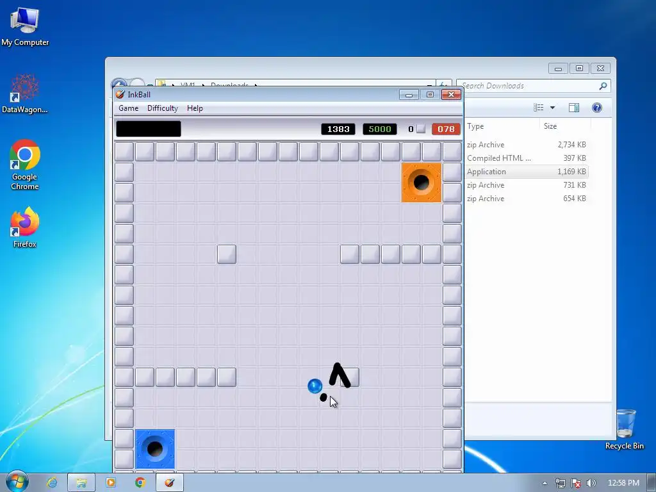Maximize the InkBall window

pos(430,95)
